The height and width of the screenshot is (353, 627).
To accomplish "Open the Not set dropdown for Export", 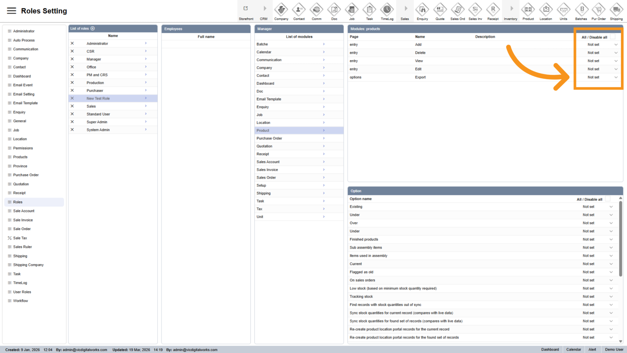I will tap(616, 77).
